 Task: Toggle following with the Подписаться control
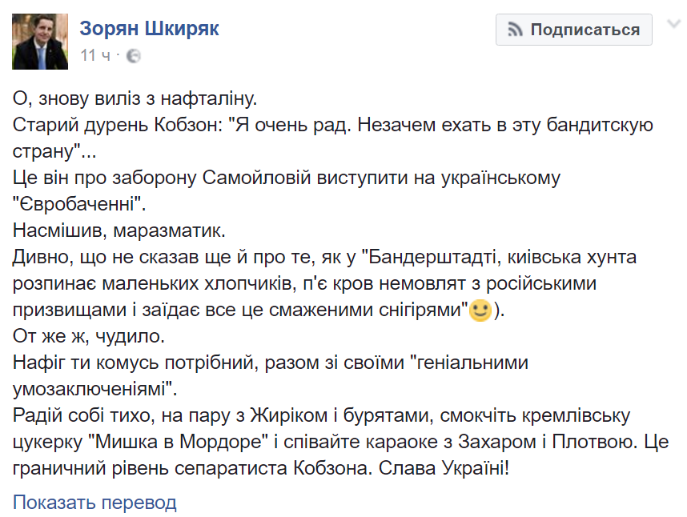point(573,30)
